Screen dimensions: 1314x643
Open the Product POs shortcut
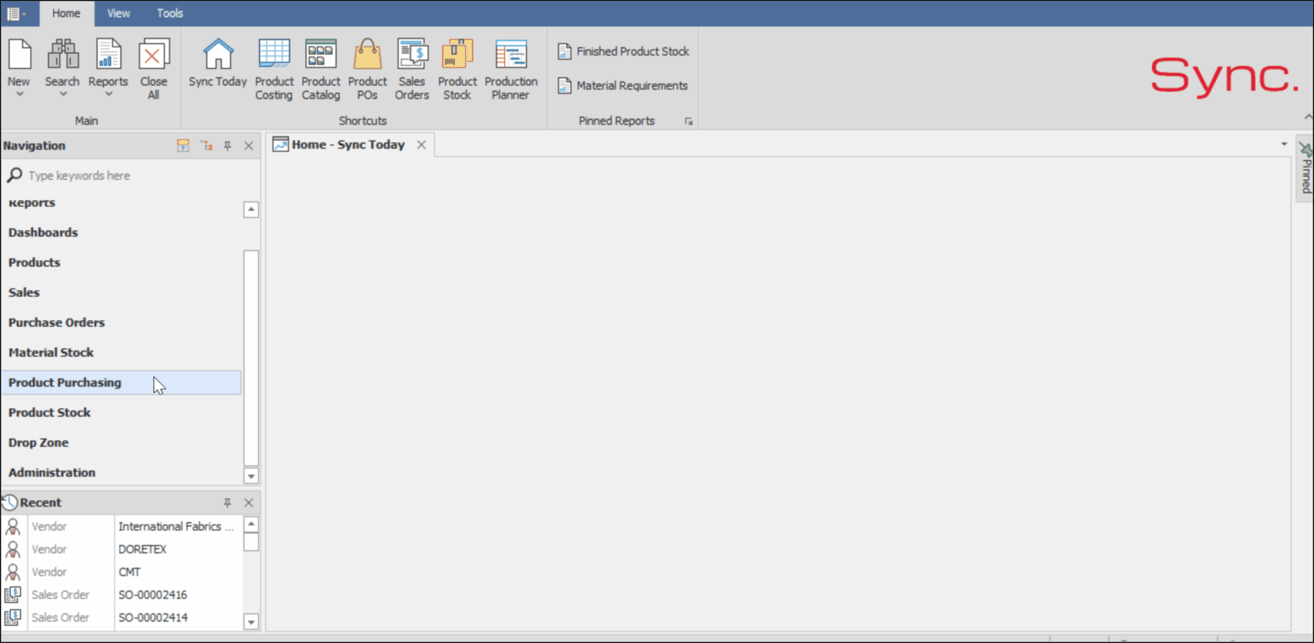tap(367, 55)
